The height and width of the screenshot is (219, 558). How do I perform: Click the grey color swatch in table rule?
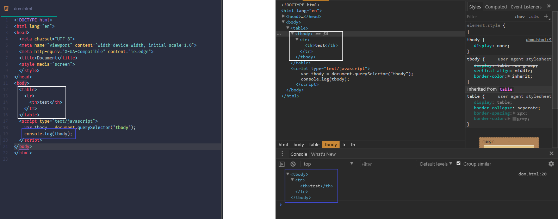coord(514,118)
